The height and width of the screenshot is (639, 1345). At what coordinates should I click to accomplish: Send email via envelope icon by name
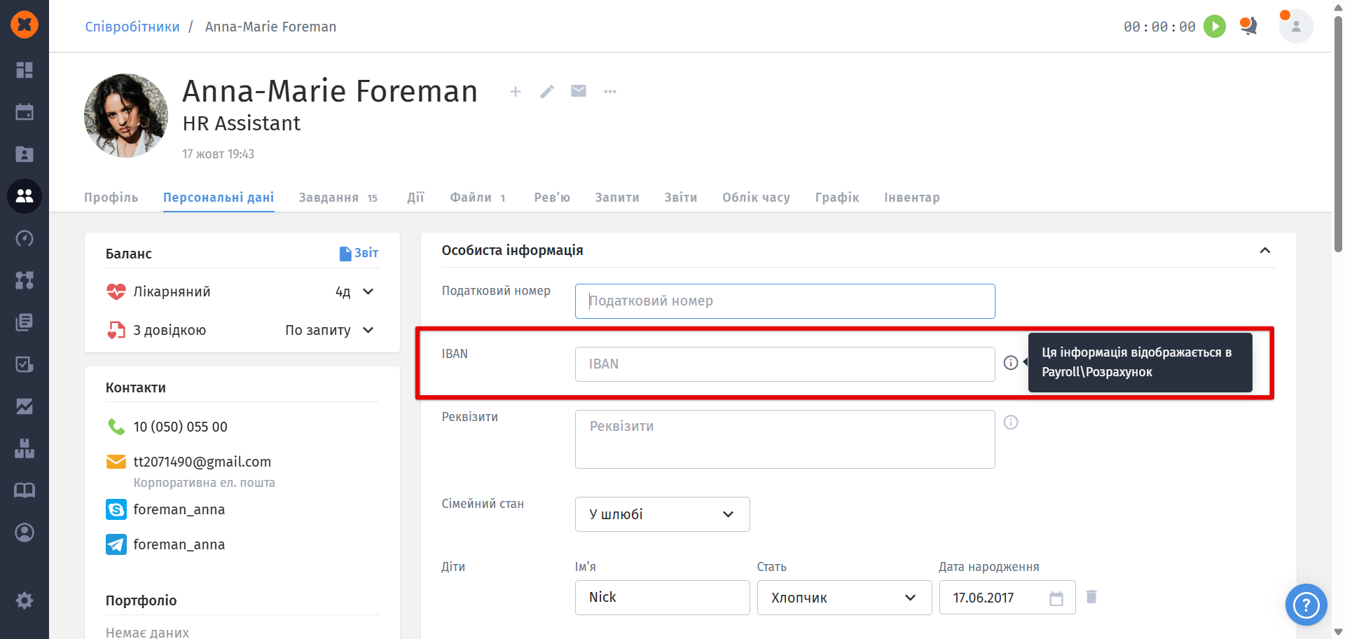(579, 91)
